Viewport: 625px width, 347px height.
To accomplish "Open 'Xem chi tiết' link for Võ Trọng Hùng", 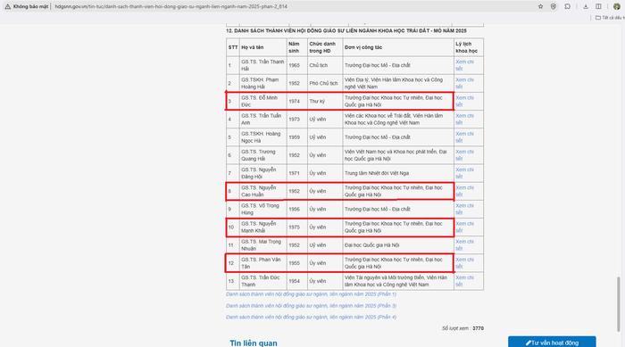I will click(464, 209).
